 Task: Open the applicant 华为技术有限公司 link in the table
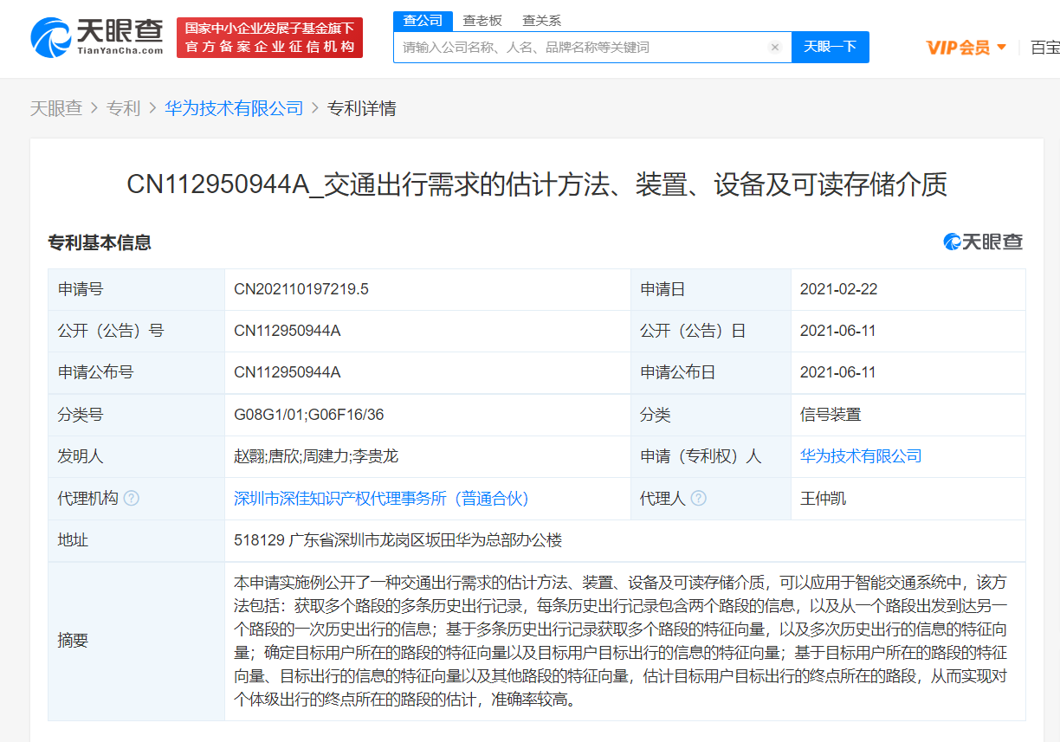[861, 456]
